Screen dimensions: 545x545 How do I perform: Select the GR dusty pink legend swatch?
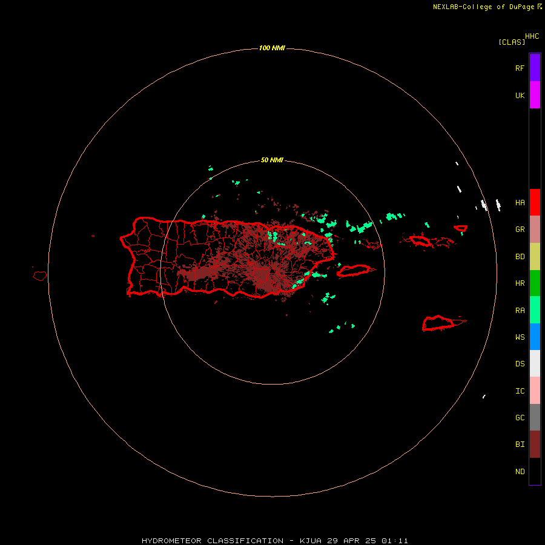click(535, 230)
